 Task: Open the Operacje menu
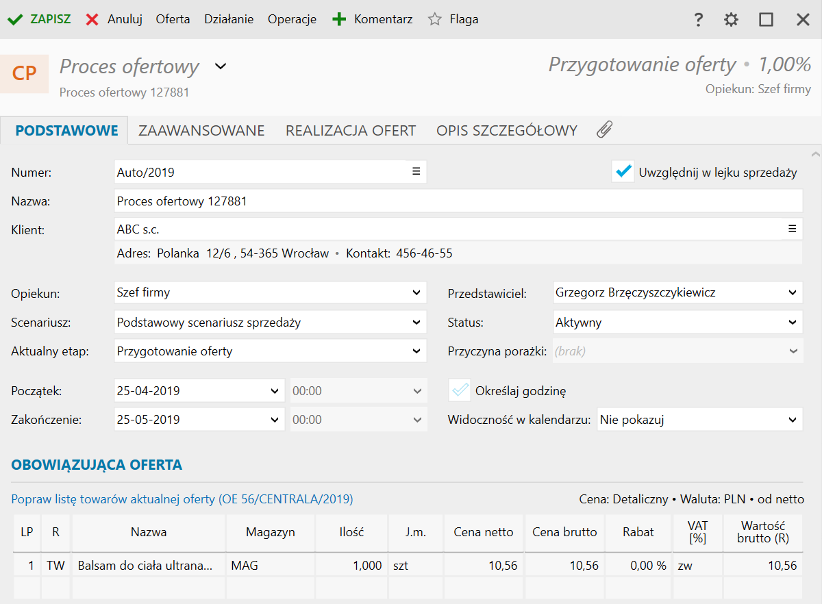[292, 20]
